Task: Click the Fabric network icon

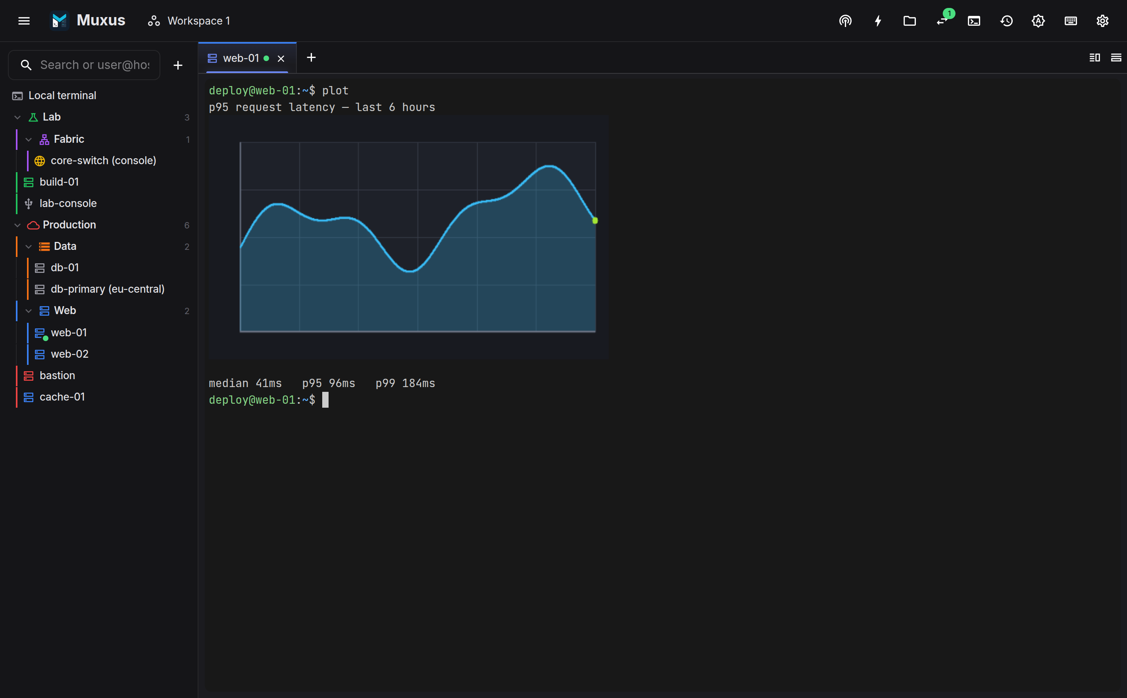Action: (44, 140)
